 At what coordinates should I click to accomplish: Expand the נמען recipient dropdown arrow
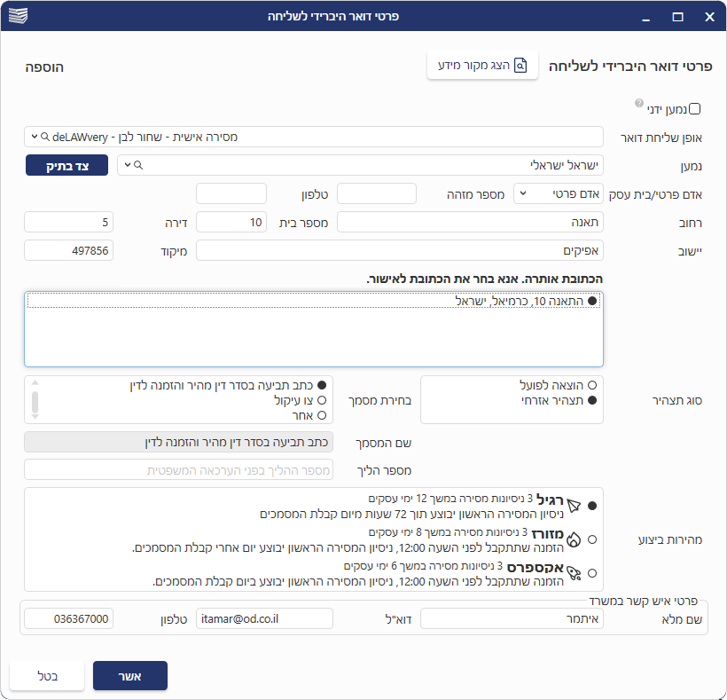point(127,166)
